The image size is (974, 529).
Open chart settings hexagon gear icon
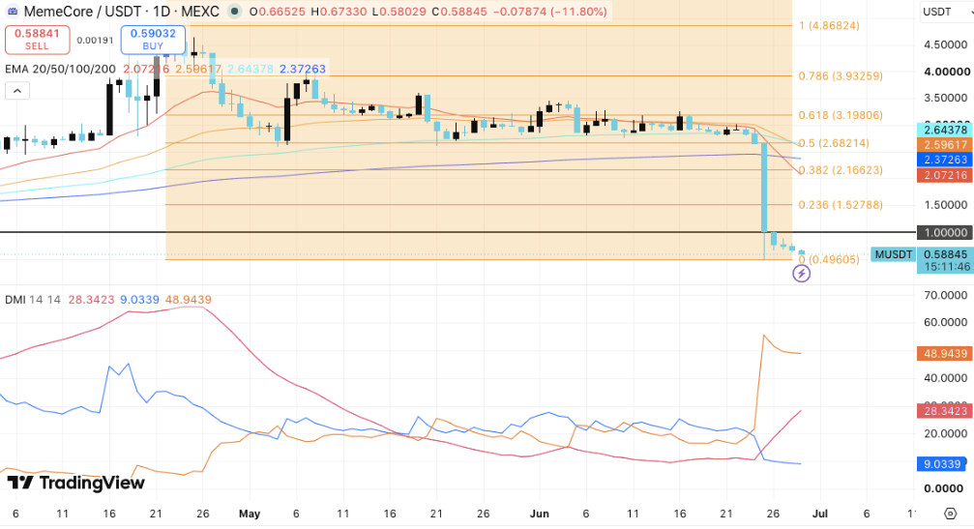(951, 514)
